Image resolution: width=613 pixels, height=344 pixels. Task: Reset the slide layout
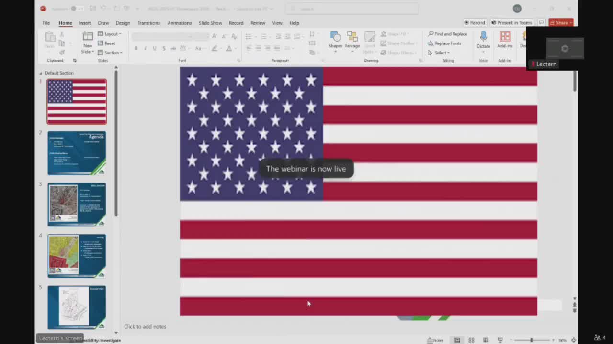[106, 43]
